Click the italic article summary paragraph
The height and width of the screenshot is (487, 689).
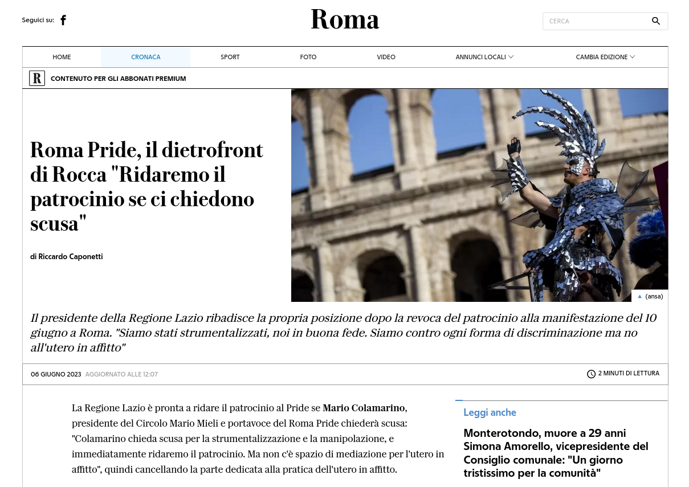[x=343, y=333]
